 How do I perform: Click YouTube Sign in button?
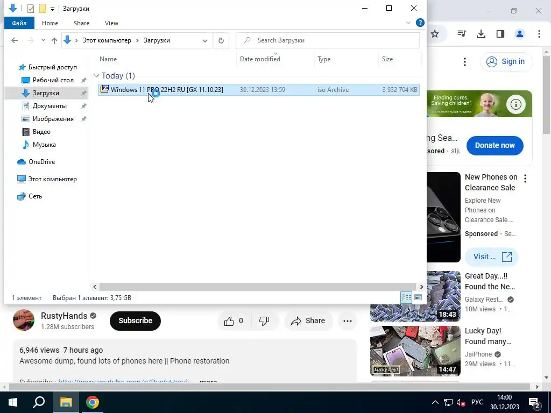click(506, 61)
